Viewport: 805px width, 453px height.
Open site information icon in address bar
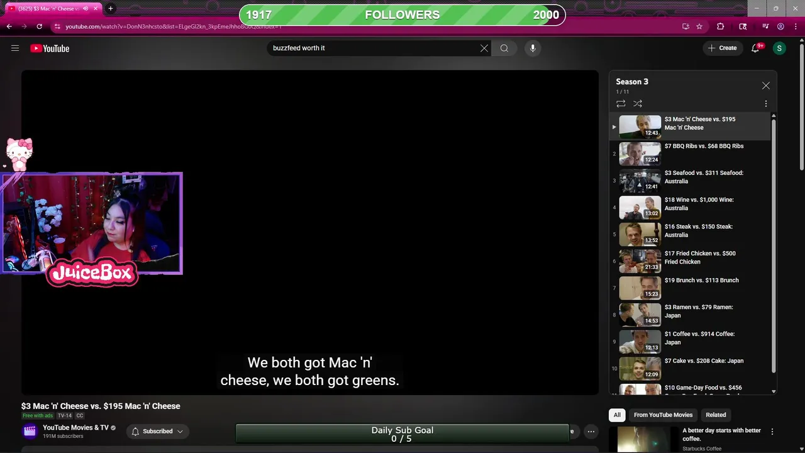57,26
